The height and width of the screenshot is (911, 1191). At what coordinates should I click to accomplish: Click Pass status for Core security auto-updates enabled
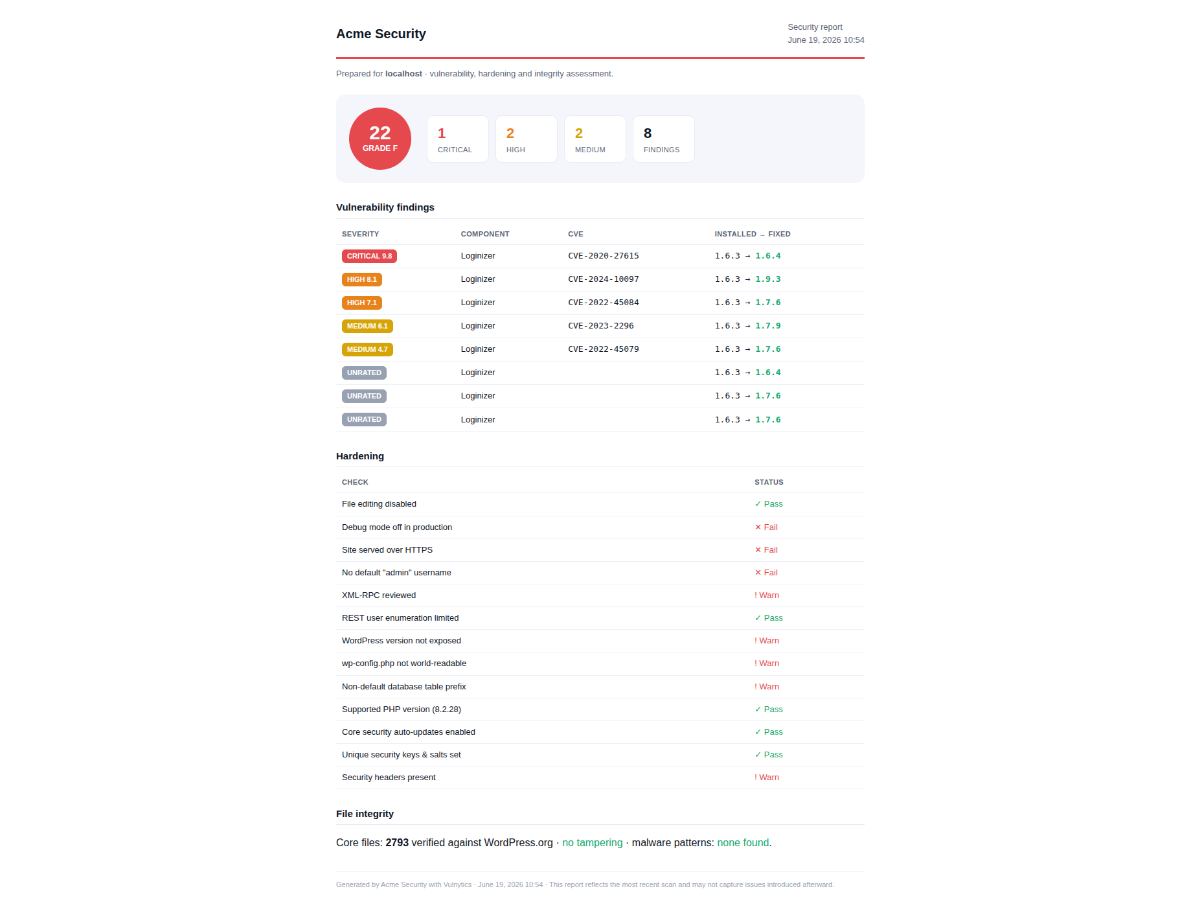coord(769,732)
